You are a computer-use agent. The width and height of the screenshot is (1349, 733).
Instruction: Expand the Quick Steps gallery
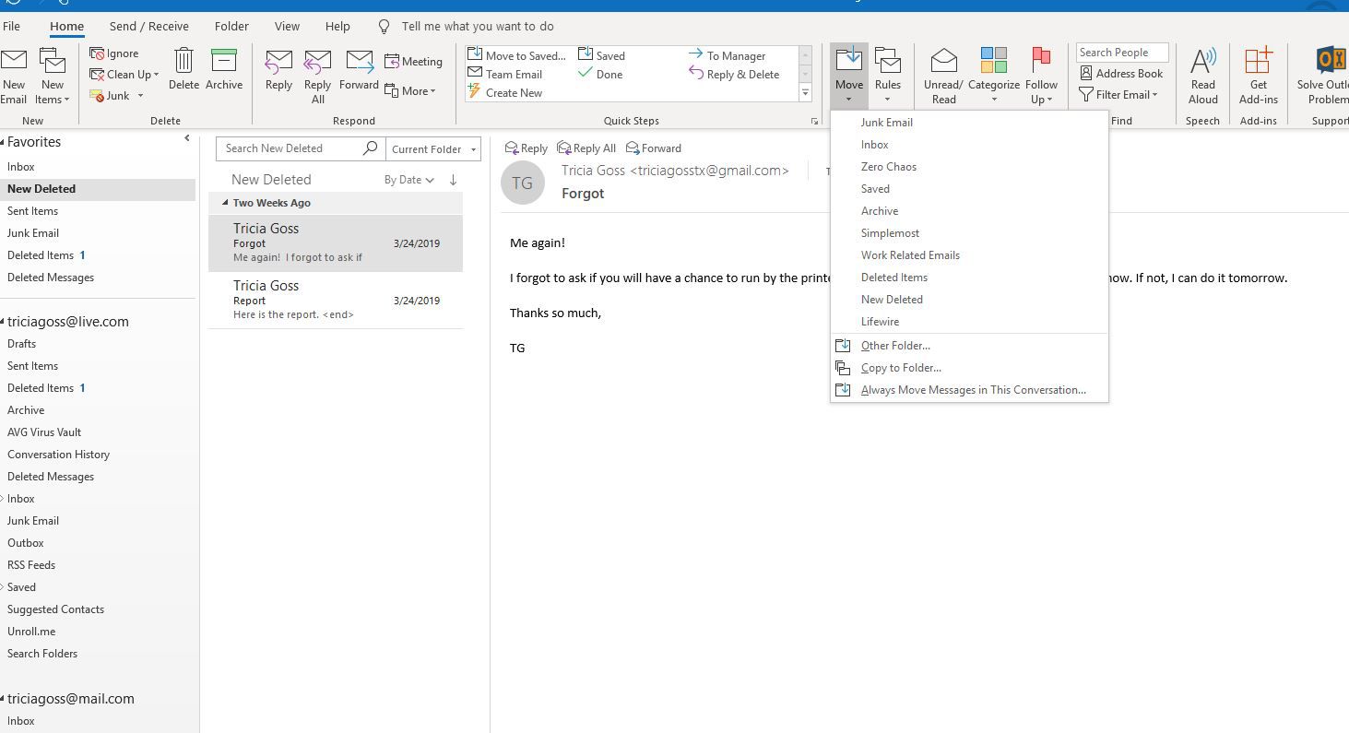click(x=805, y=93)
